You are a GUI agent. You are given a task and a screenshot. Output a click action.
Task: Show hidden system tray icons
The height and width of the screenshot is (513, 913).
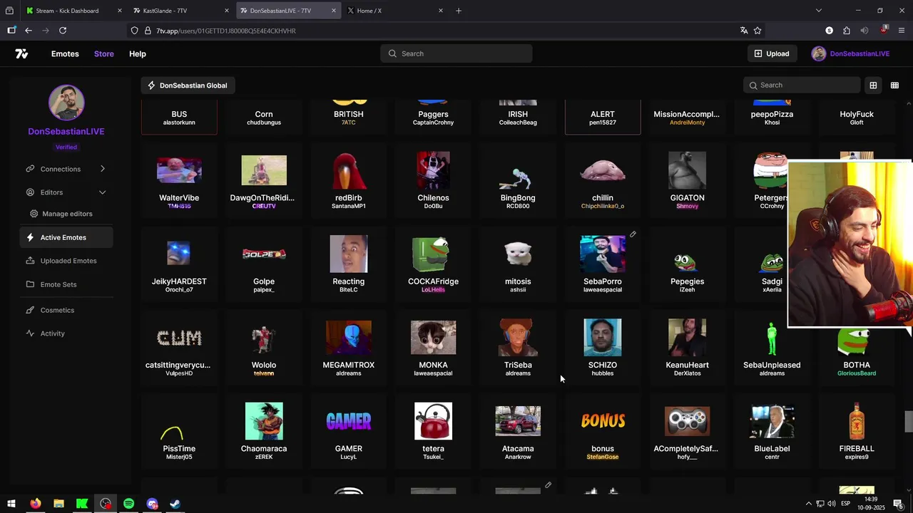[x=808, y=504]
